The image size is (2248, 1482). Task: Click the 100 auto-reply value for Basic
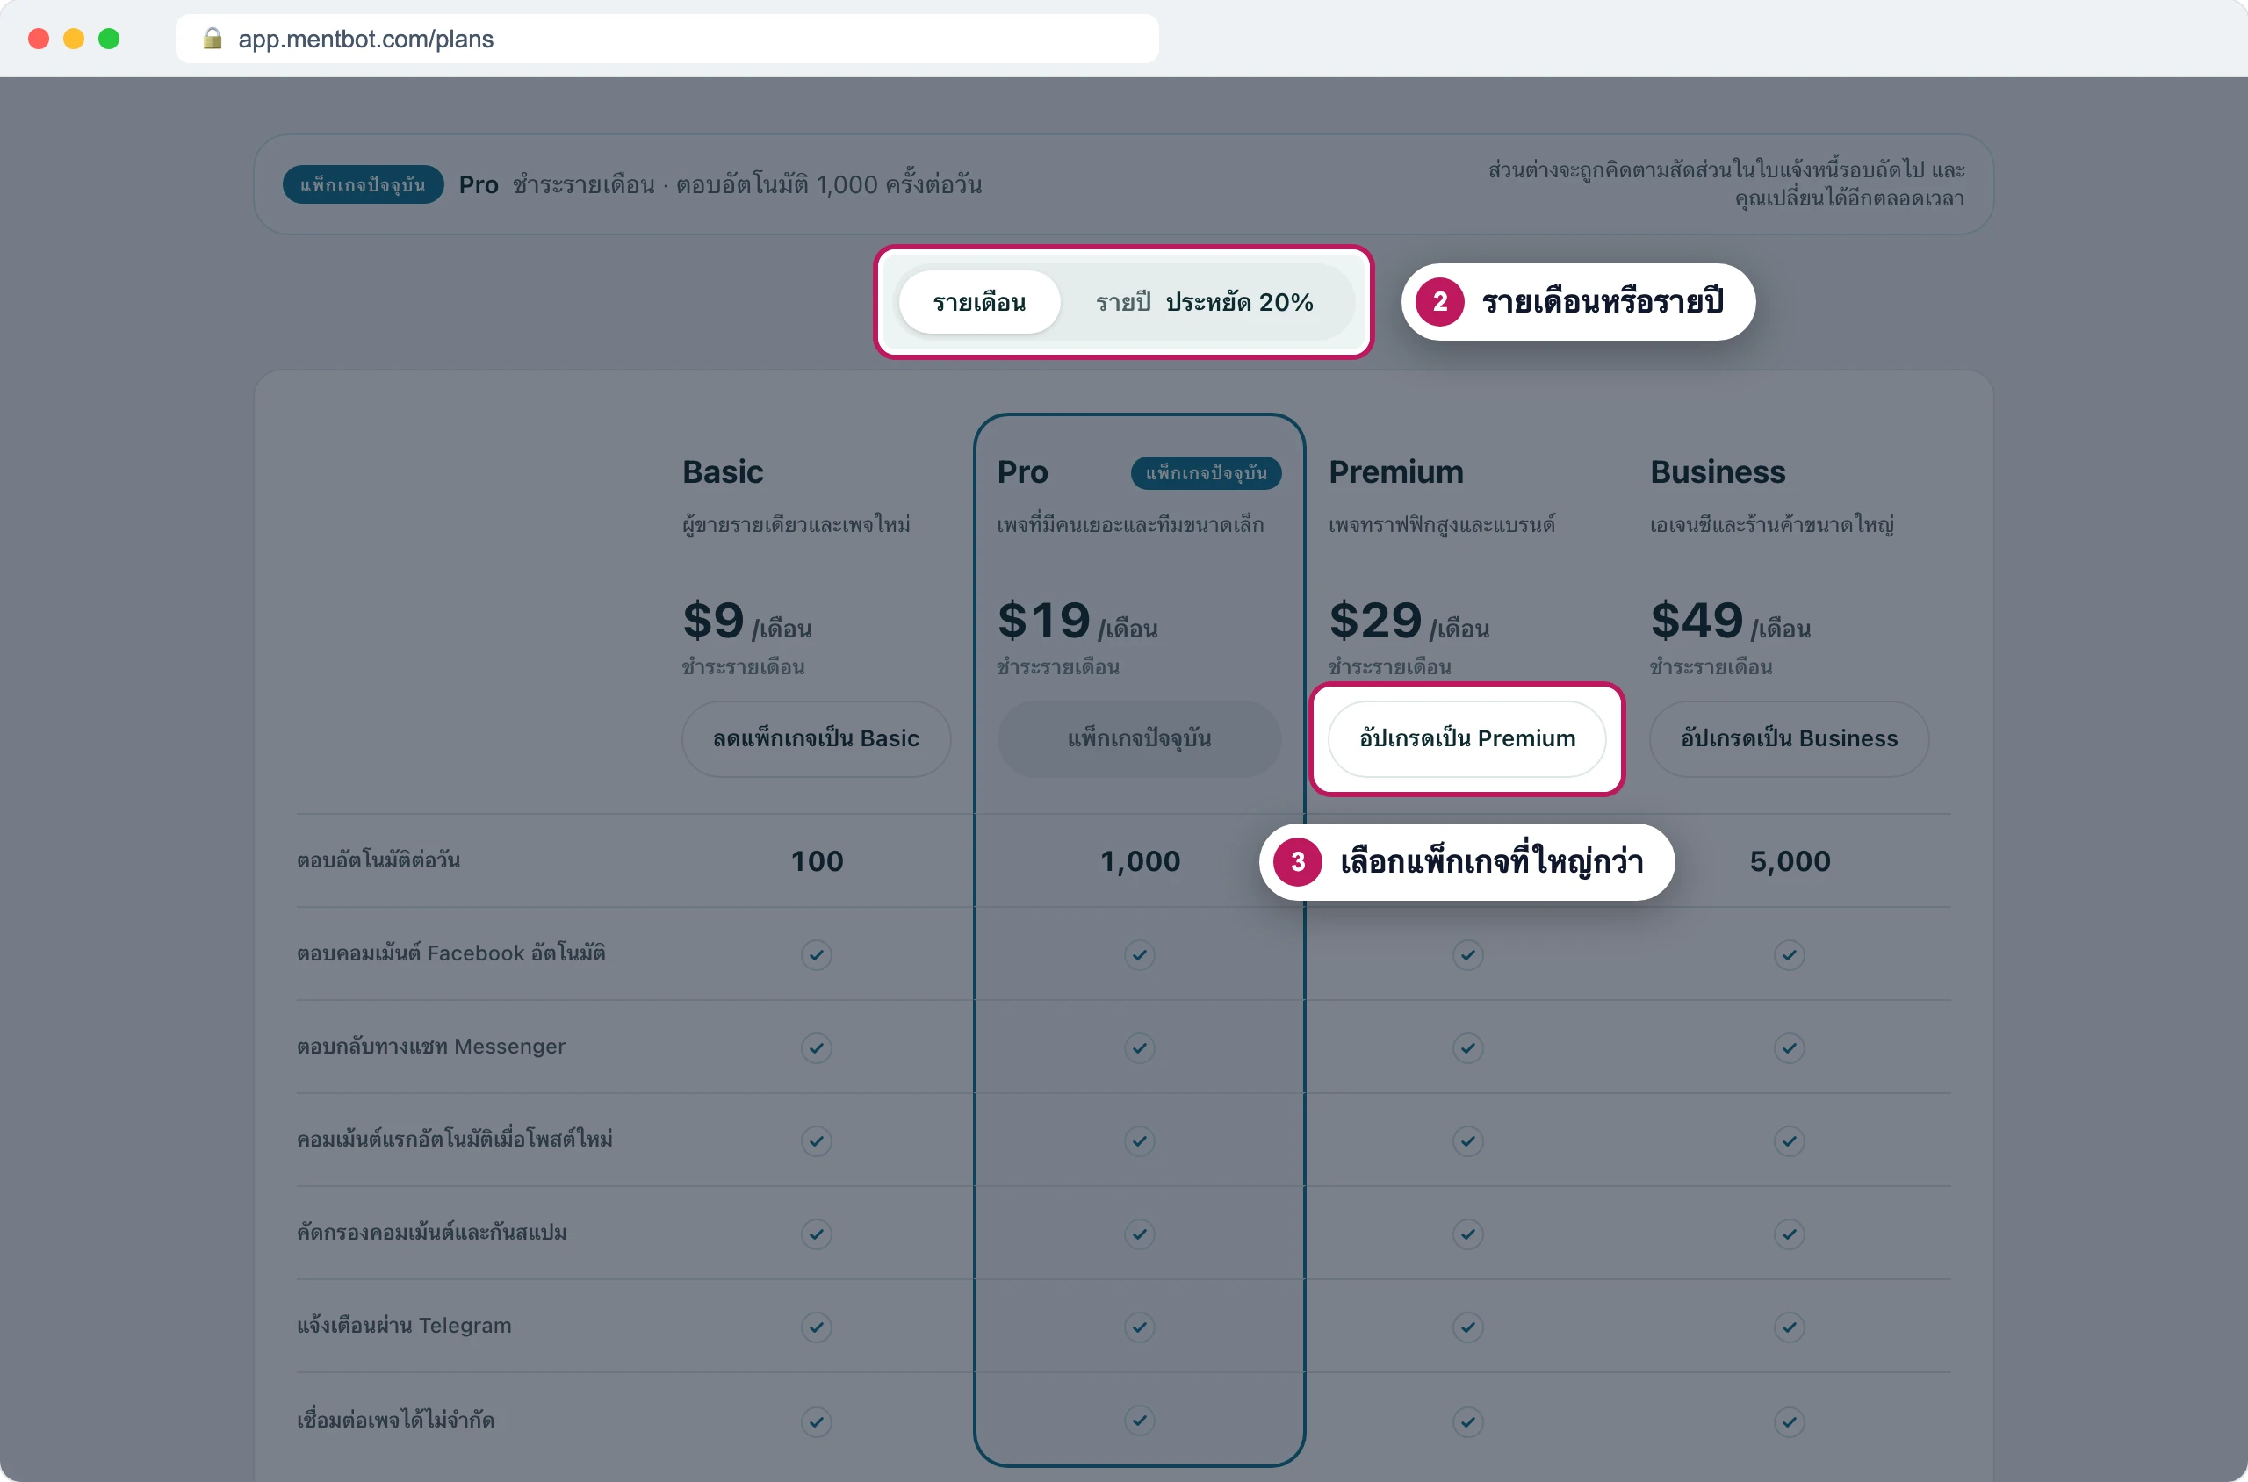(817, 861)
